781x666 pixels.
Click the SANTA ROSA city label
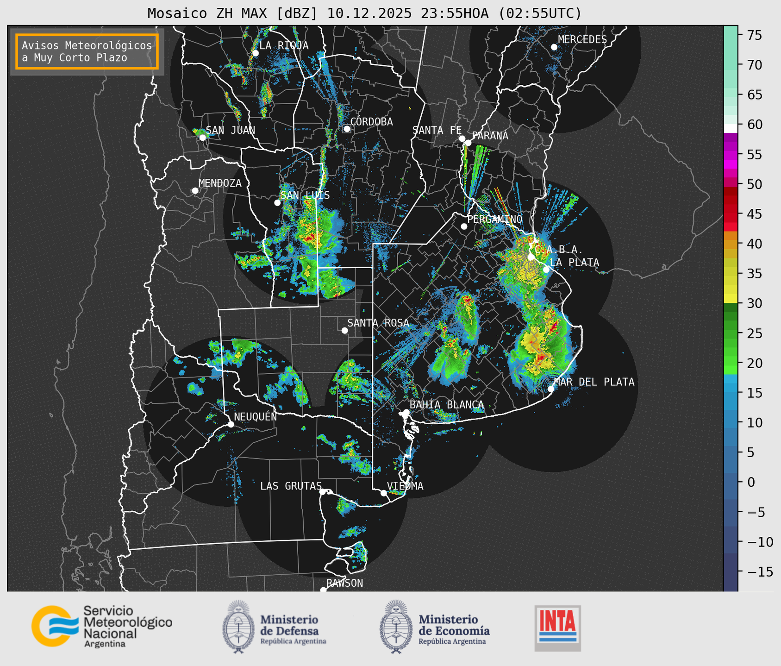[378, 323]
